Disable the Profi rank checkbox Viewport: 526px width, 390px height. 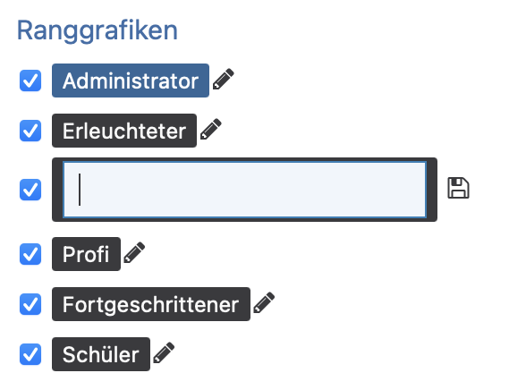click(30, 254)
